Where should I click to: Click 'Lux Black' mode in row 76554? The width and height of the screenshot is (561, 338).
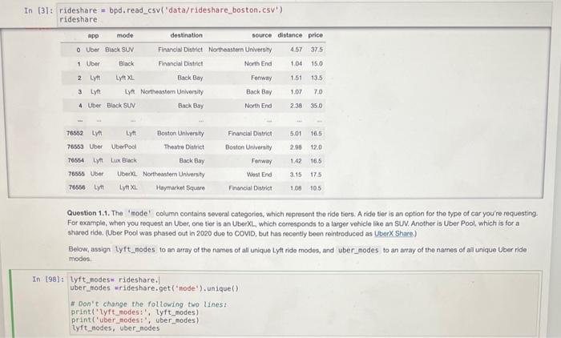pyautogui.click(x=123, y=160)
